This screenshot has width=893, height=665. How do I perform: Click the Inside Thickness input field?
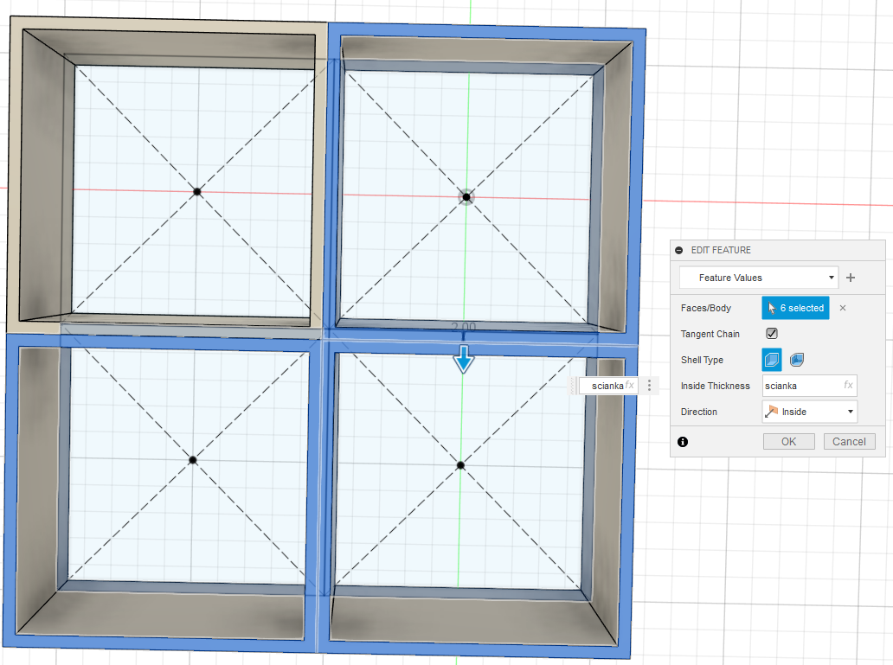click(x=800, y=386)
